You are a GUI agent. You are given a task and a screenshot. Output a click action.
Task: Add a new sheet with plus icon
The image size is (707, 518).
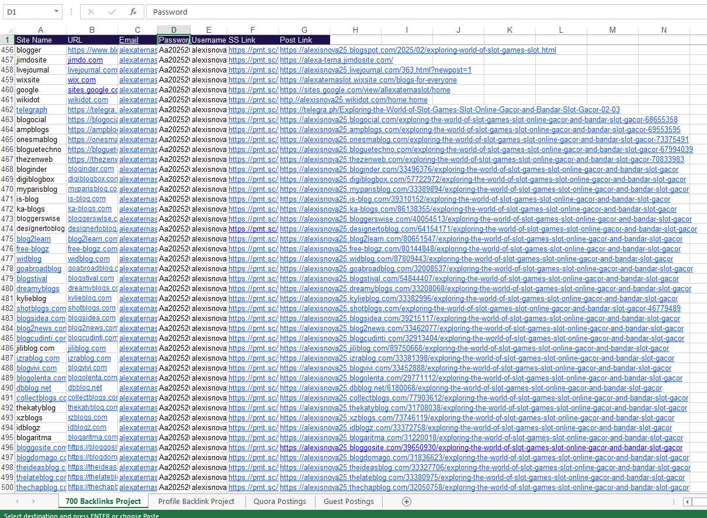(407, 502)
